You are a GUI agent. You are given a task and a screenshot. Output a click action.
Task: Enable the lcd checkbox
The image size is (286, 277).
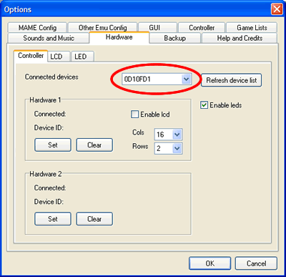coord(134,115)
